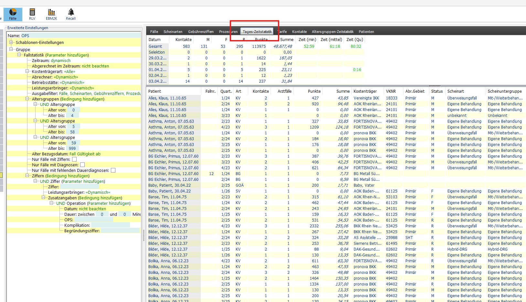Image resolution: width=526 pixels, height=302 pixels.
Task: Collapse the Kostenträgerart tree node
Action: [27, 71]
